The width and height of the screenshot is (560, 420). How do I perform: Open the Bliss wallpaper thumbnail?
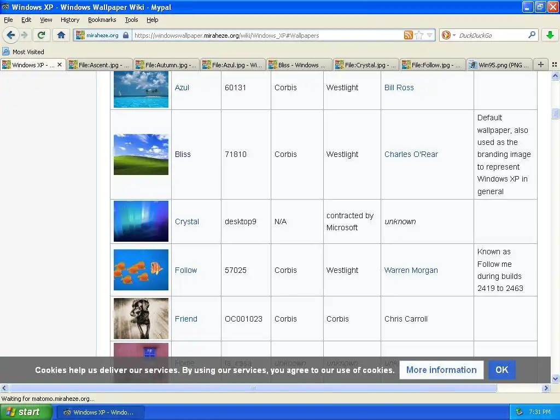(x=141, y=154)
